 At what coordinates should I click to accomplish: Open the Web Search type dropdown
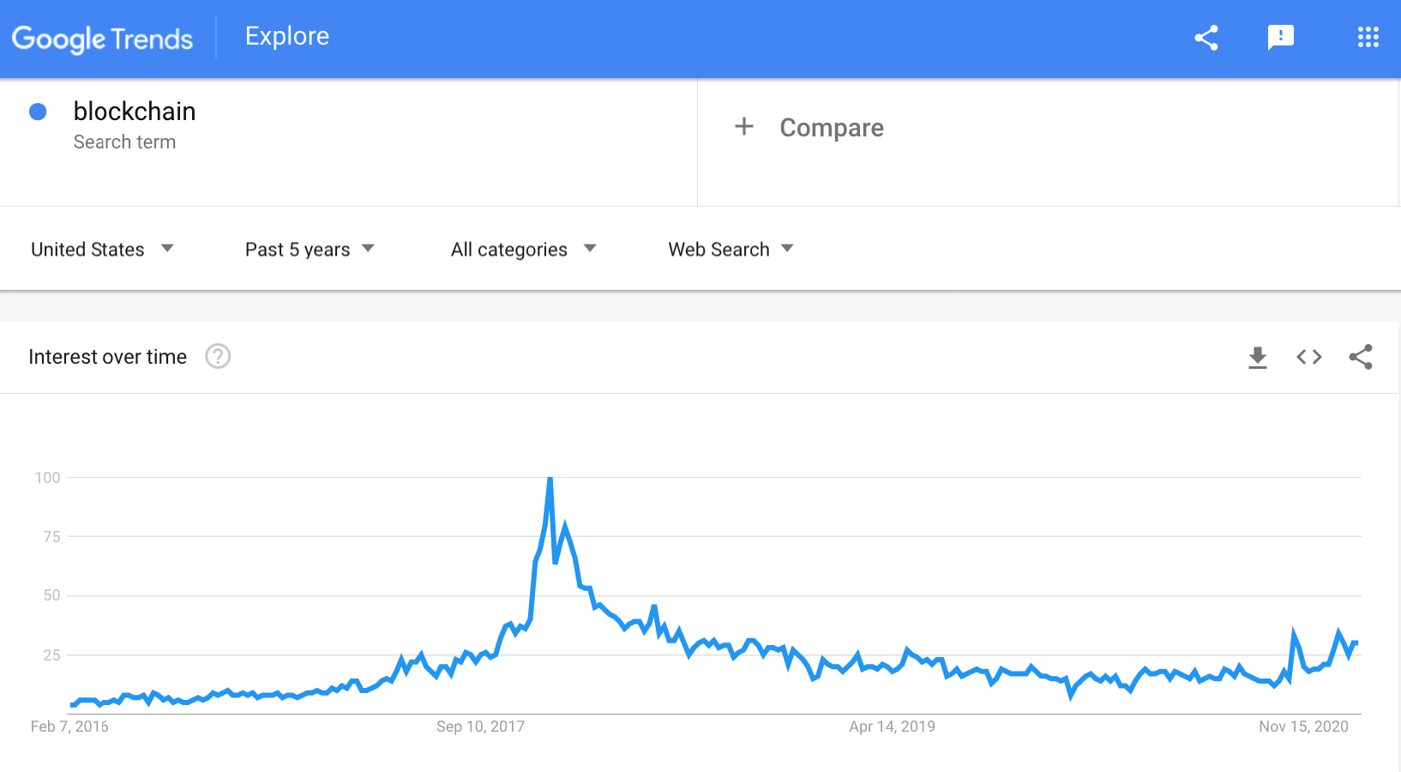(x=731, y=250)
